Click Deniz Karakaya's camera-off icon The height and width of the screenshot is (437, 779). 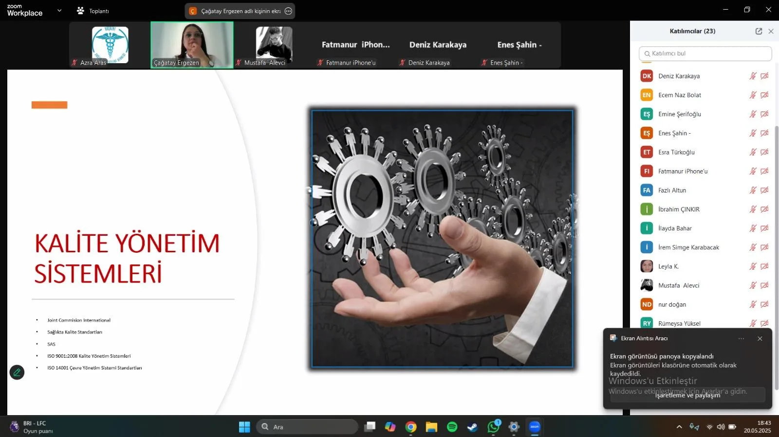coord(764,76)
